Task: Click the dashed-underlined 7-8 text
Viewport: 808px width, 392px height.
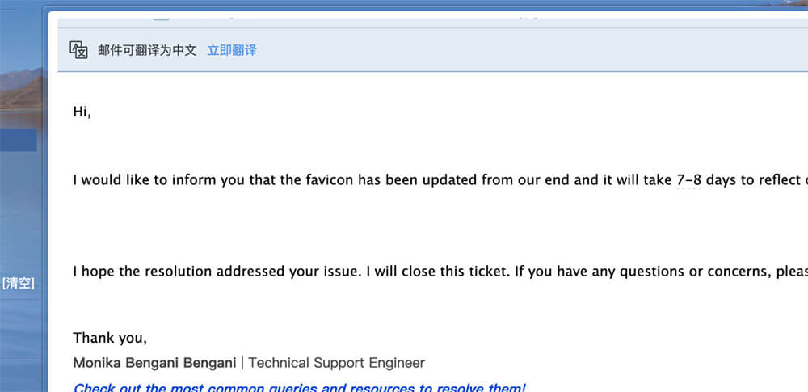Action: coord(689,180)
